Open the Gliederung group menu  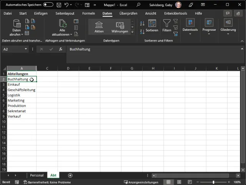pos(228,27)
